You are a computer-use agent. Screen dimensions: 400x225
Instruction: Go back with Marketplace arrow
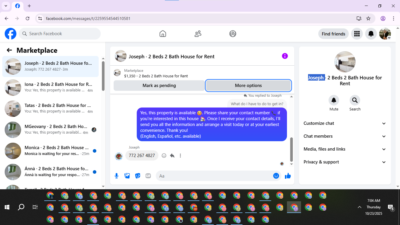click(x=9, y=50)
